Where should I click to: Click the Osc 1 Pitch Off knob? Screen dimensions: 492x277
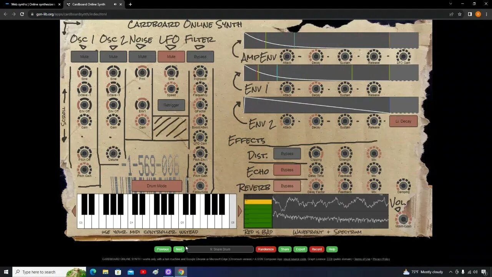(84, 153)
